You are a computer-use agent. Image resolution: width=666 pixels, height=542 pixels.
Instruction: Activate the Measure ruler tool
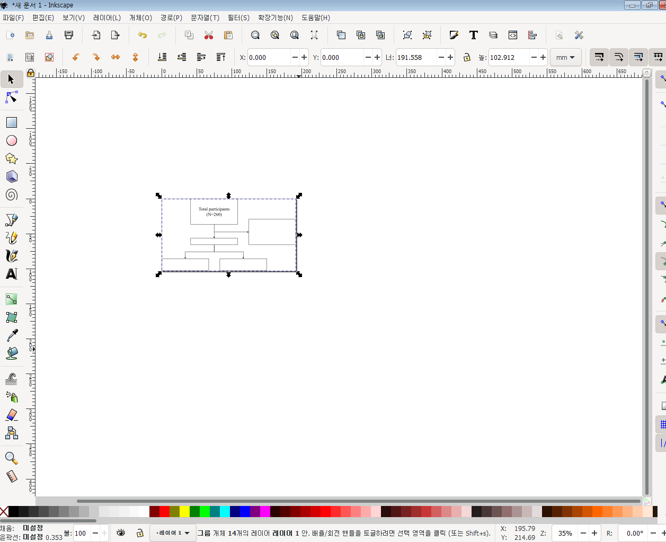click(11, 476)
